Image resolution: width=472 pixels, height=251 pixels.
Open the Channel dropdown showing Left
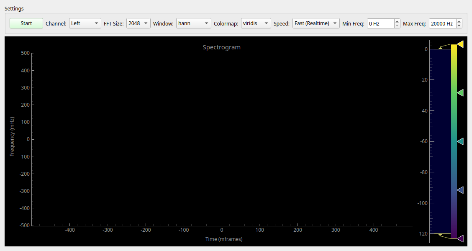[85, 23]
